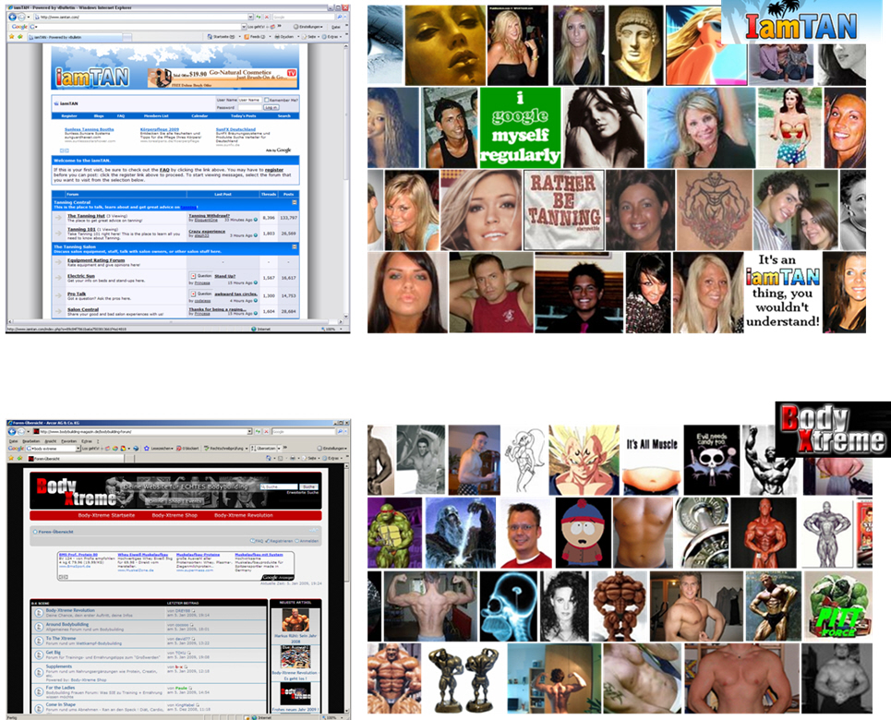Click Back arrow in Body-Xtreme browser window
Screen dimensions: 891x720
click(x=12, y=431)
